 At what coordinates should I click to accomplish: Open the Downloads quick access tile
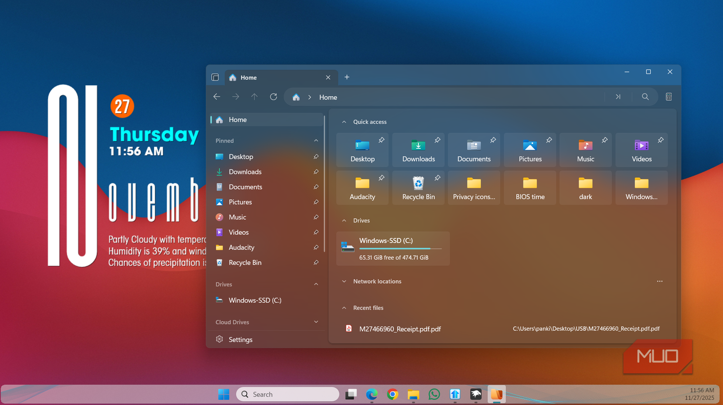click(418, 150)
